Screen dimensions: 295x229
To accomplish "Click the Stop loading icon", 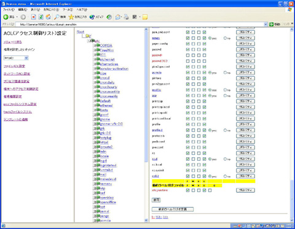I will tap(34, 17).
